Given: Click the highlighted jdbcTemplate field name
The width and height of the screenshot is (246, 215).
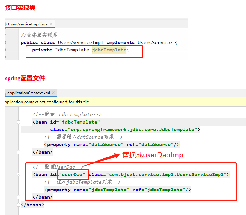Looking at the screenshot, I should (x=109, y=50).
